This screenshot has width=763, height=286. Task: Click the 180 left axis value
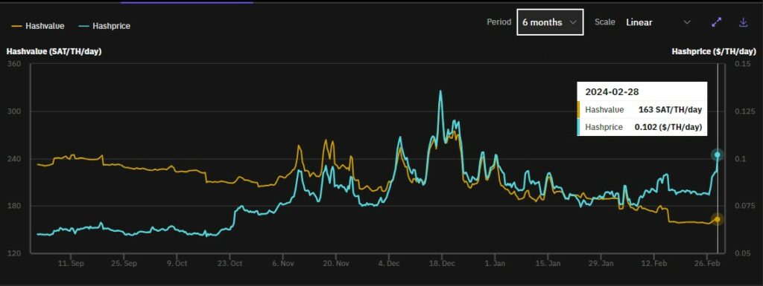coord(14,206)
